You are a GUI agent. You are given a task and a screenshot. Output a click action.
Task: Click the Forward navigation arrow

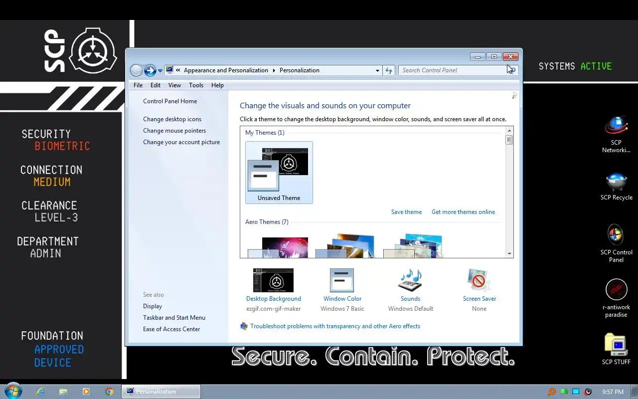(x=150, y=70)
